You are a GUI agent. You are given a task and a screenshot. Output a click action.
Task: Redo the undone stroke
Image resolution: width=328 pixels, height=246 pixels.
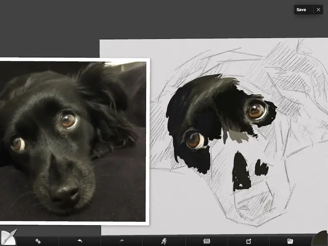(122, 241)
